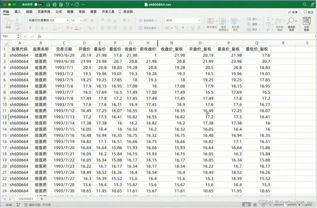Switch to the 公式 ribbon tab
317x208 pixels.
click(x=58, y=12)
